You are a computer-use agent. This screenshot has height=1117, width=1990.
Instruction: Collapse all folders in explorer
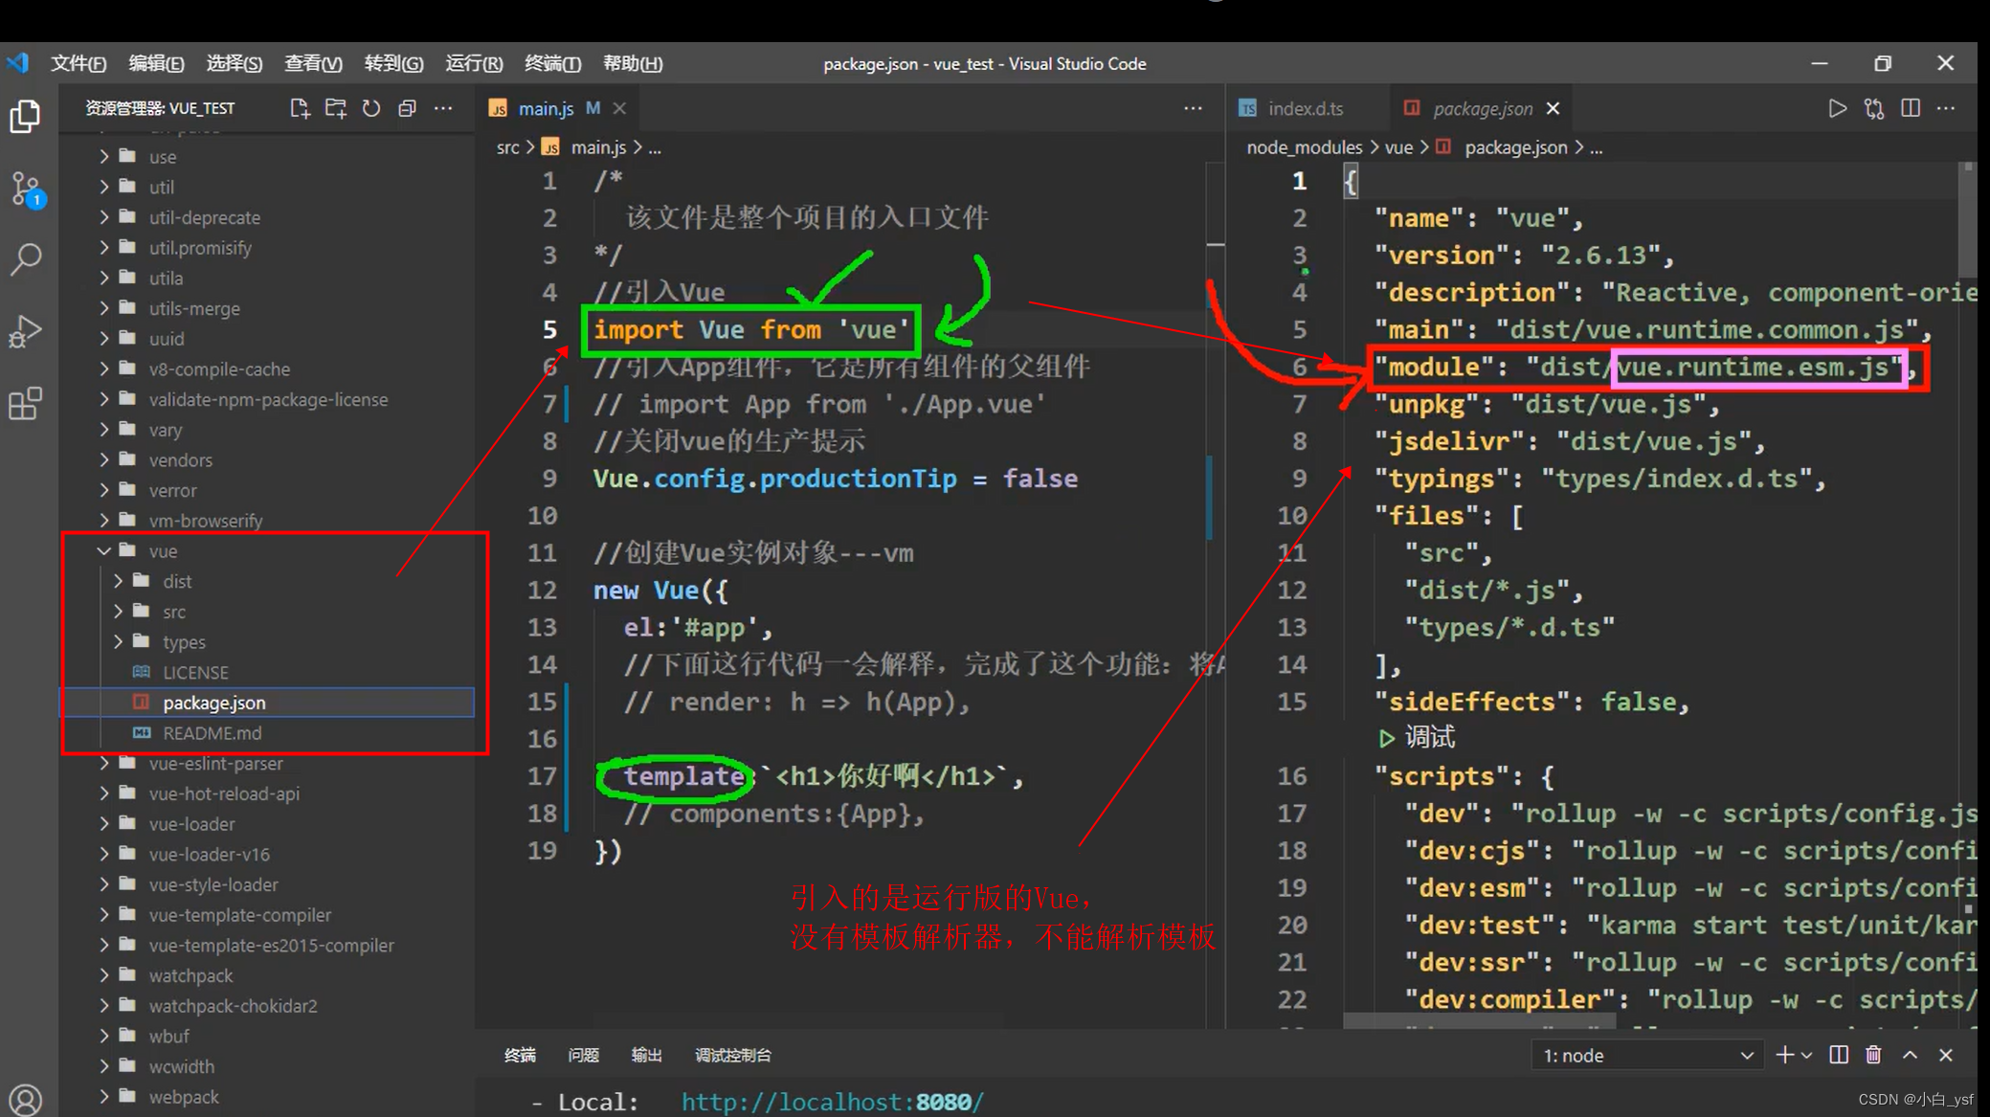[407, 108]
